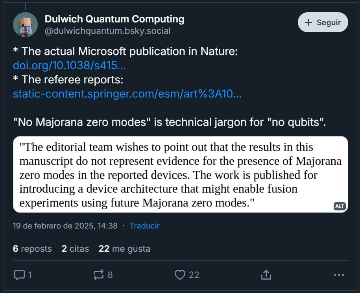
Task: Click the ALT badge on the image
Action: coord(339,206)
